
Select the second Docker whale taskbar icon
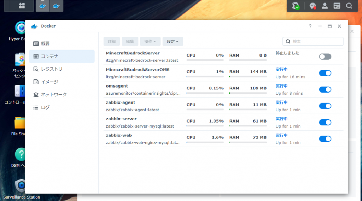pyautogui.click(x=56, y=6)
